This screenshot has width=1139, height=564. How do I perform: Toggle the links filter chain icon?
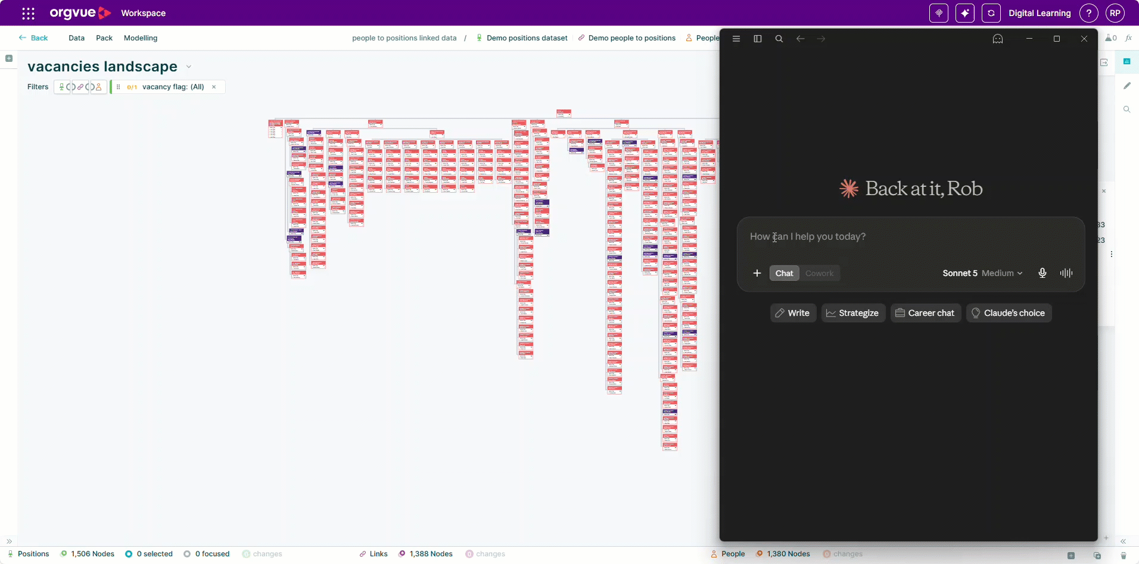[x=80, y=87]
